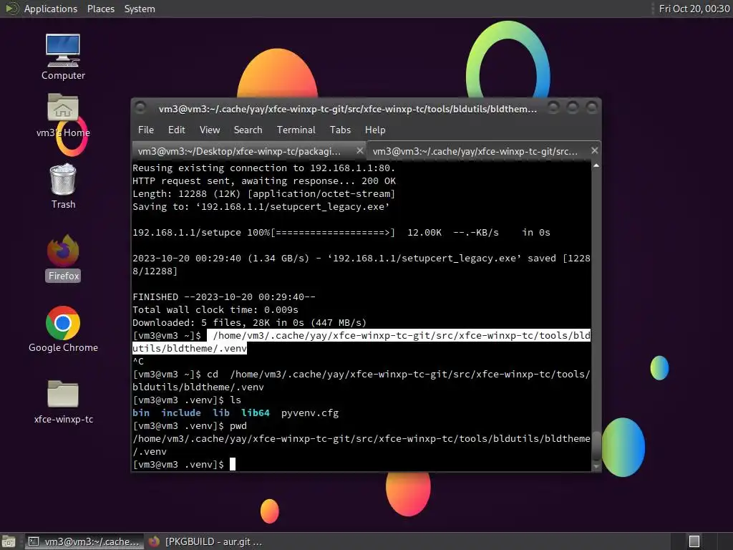Open the terminal Tabs menu
The height and width of the screenshot is (550, 733).
[x=340, y=130]
